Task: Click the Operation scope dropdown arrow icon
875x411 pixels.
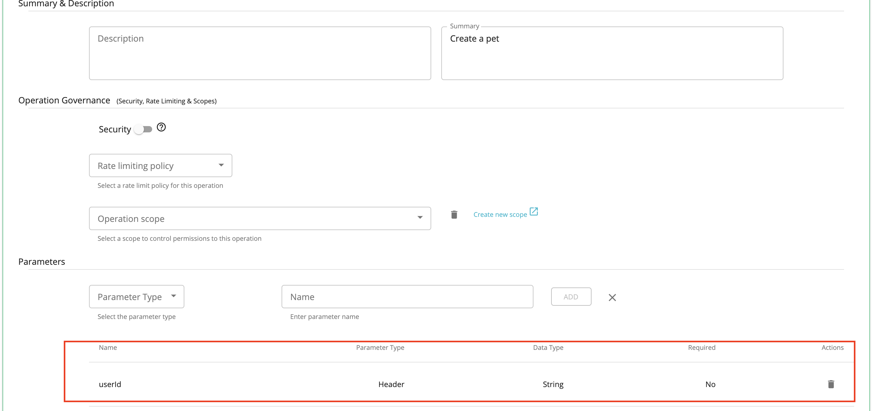Action: (420, 218)
